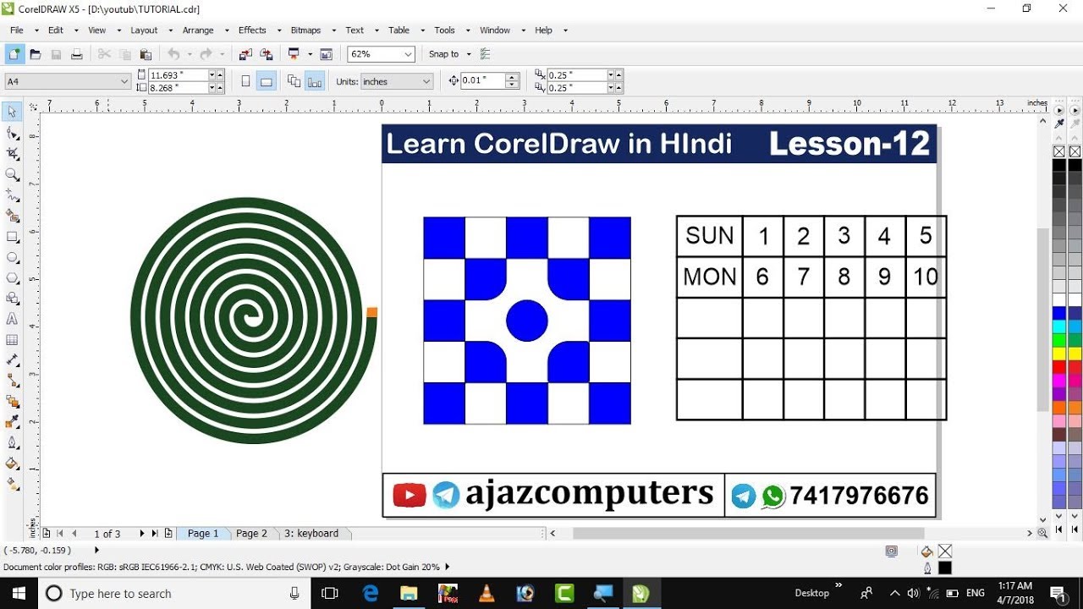Click the New document icon

(14, 54)
